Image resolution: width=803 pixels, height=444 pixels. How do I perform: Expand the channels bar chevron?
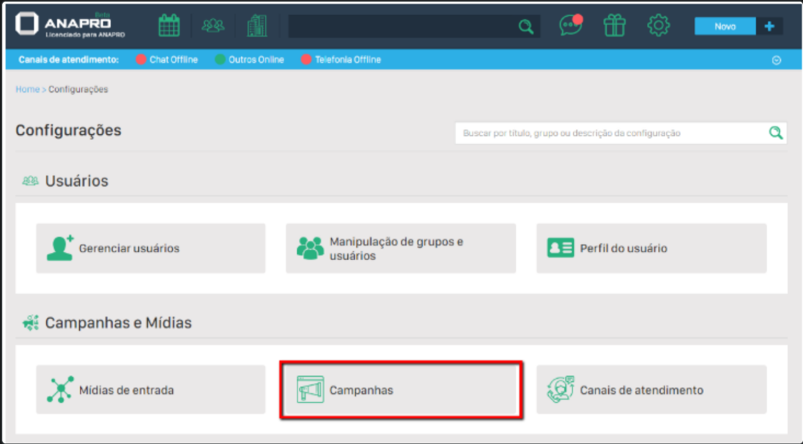(x=776, y=60)
